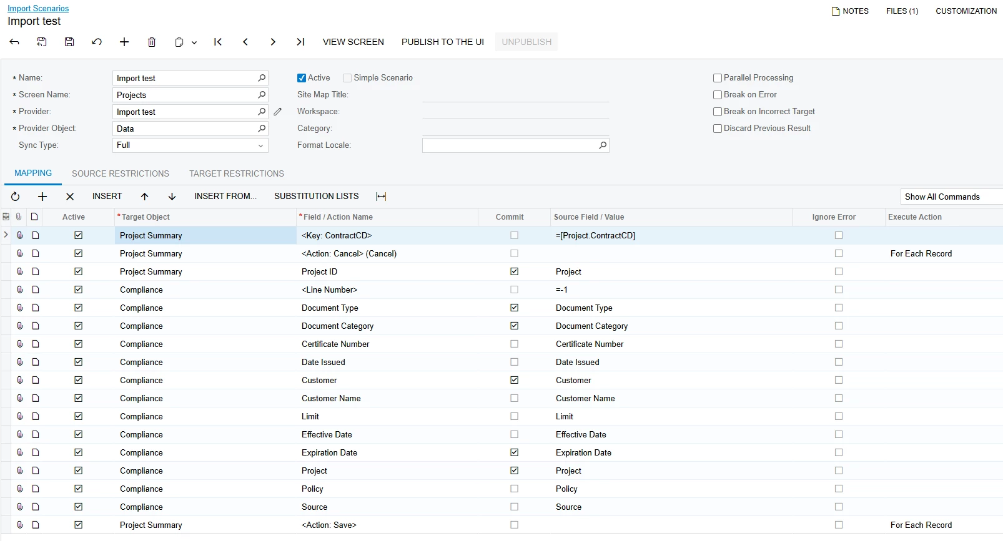Refresh the mapping grid
The height and width of the screenshot is (541, 1003).
(x=15, y=197)
